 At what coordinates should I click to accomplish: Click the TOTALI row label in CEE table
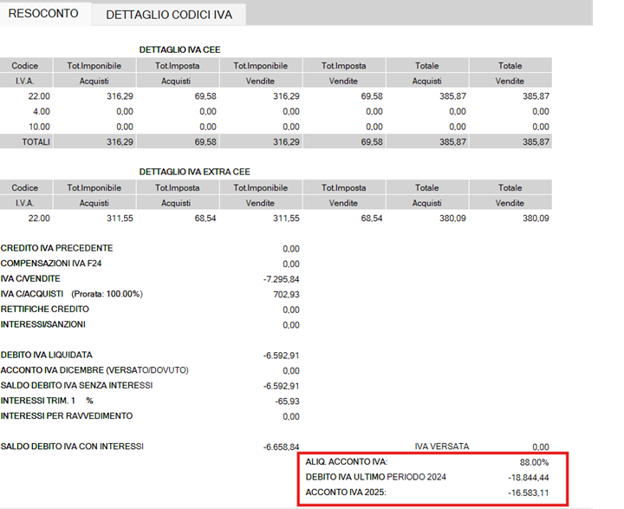click(x=36, y=140)
